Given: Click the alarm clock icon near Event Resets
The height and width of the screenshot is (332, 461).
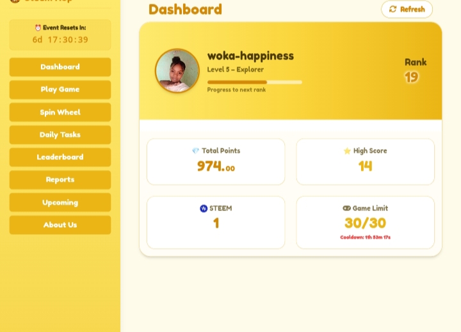Looking at the screenshot, I should pyautogui.click(x=38, y=28).
